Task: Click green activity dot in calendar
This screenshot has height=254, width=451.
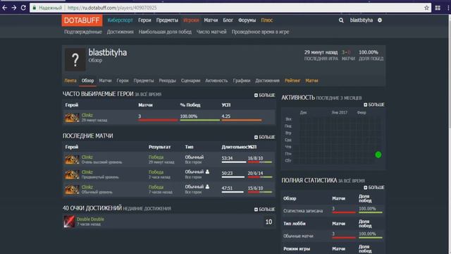Action: (x=378, y=155)
